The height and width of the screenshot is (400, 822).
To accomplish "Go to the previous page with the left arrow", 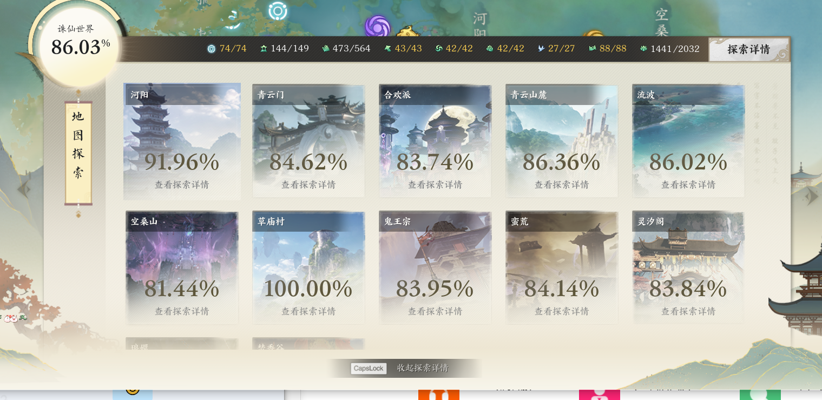I will pos(23,189).
